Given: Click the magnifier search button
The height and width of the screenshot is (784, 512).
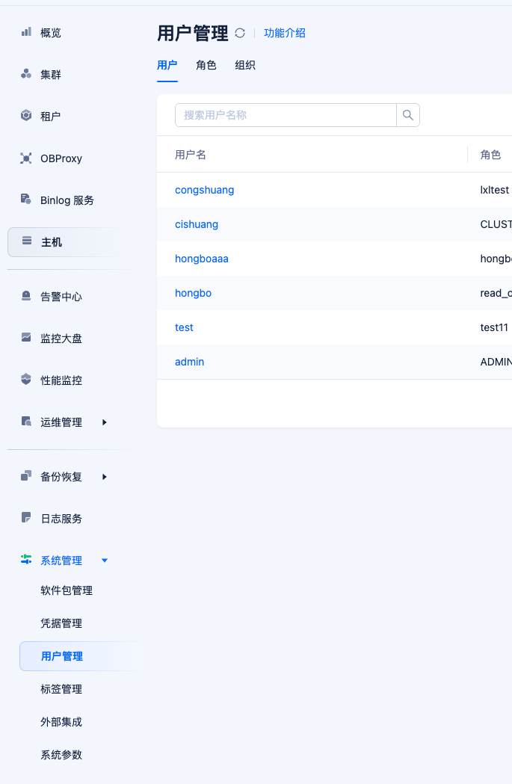Looking at the screenshot, I should click(x=408, y=115).
